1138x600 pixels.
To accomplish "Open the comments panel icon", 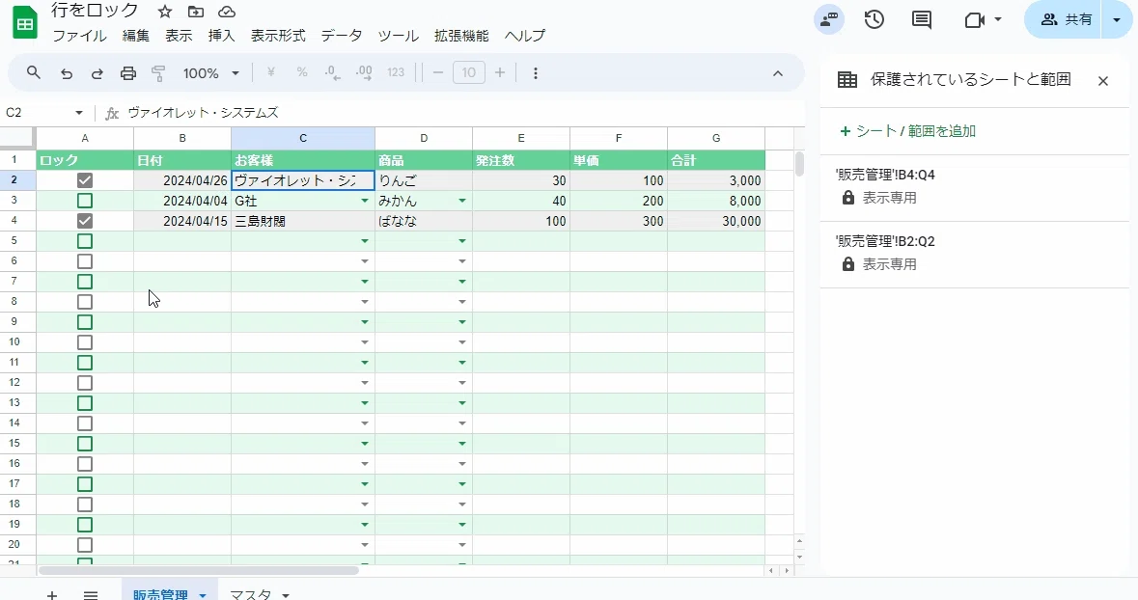I will [x=922, y=19].
